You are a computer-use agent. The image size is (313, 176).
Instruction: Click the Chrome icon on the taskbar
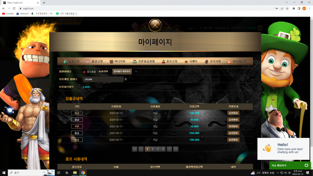83,173
